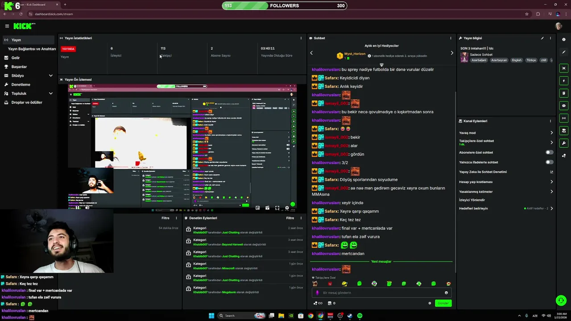Toggle Yalnızca ifadelerle sohbet switch

pyautogui.click(x=550, y=162)
